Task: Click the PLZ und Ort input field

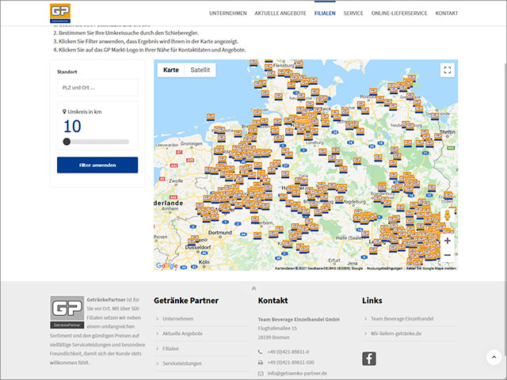Action: pyautogui.click(x=97, y=88)
